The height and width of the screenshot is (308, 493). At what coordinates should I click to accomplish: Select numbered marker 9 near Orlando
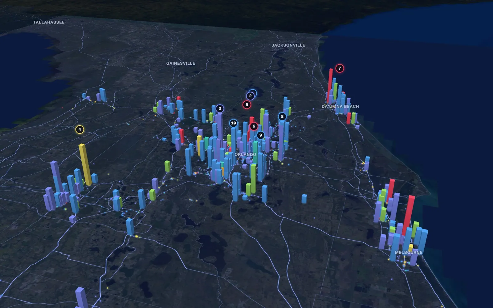261,135
